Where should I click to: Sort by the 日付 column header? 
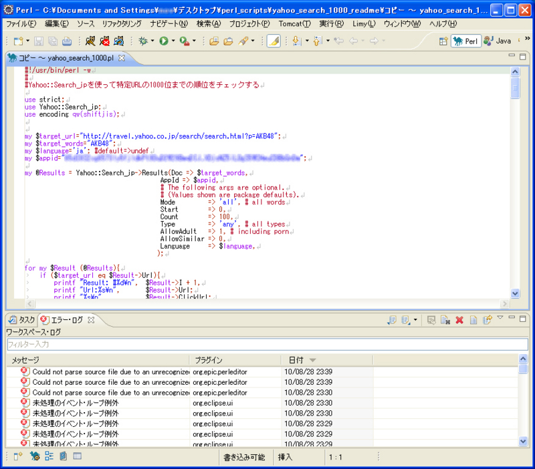tap(327, 360)
